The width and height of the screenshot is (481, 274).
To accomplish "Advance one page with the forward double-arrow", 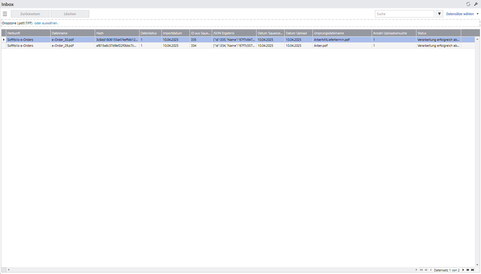I will pos(467,270).
